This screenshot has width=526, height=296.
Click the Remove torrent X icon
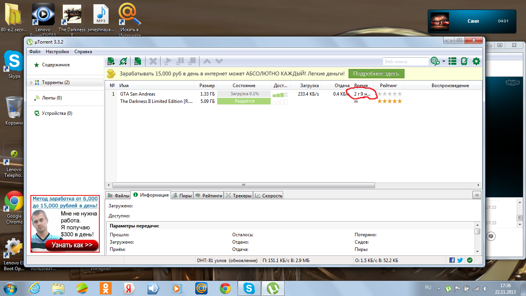pos(153,61)
